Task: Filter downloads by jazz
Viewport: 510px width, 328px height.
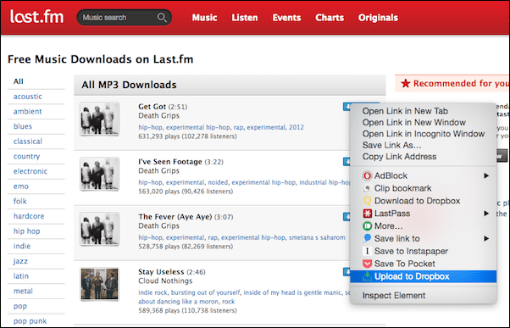Action: point(20,261)
